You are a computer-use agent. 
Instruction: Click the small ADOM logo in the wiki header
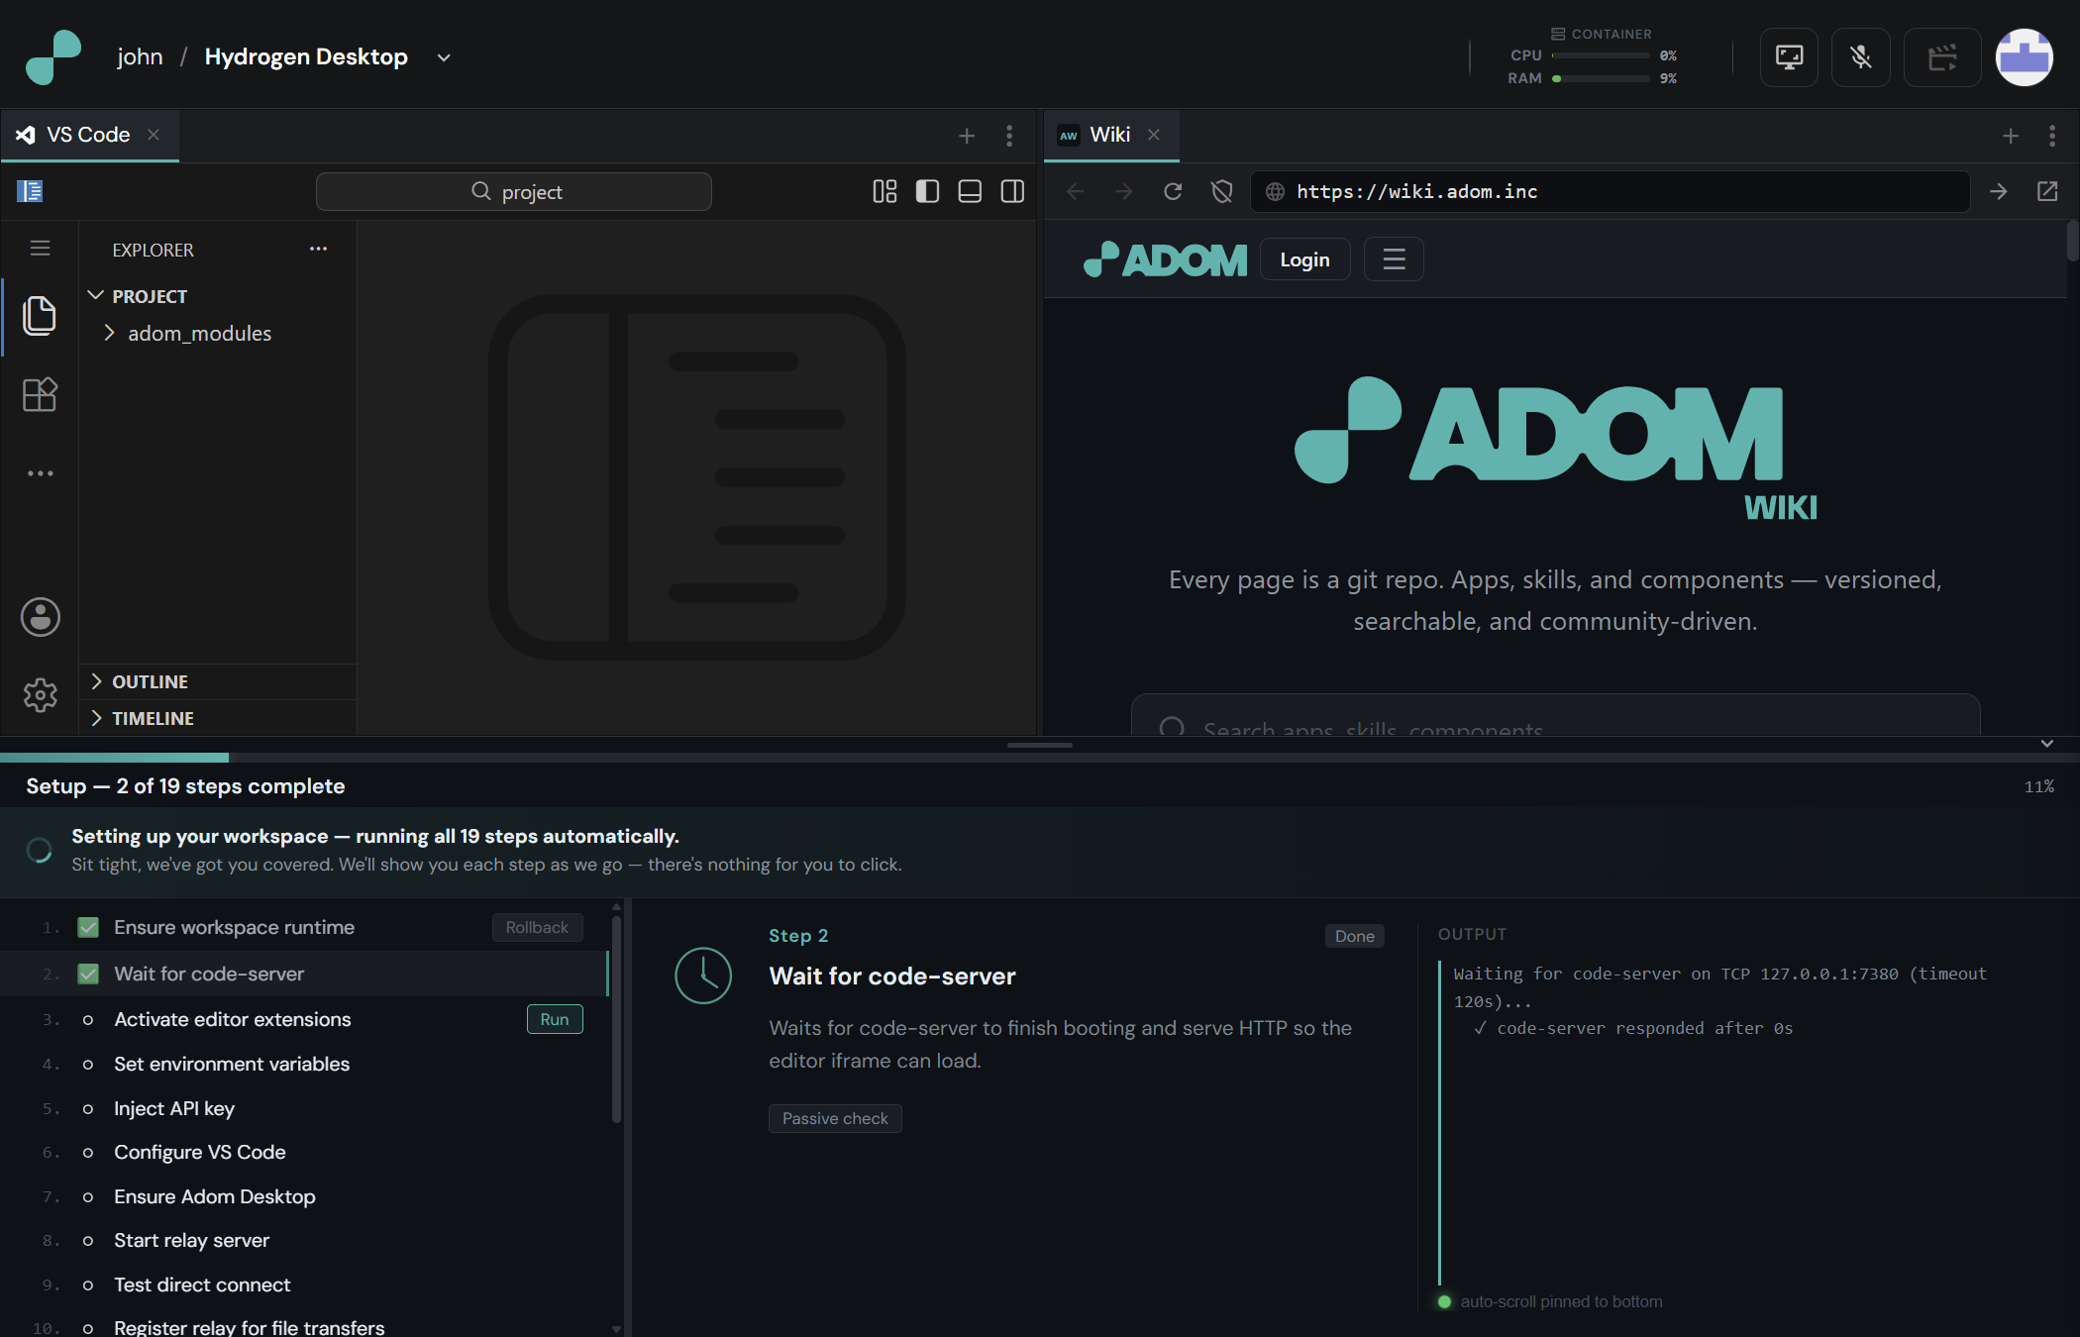(x=1166, y=259)
